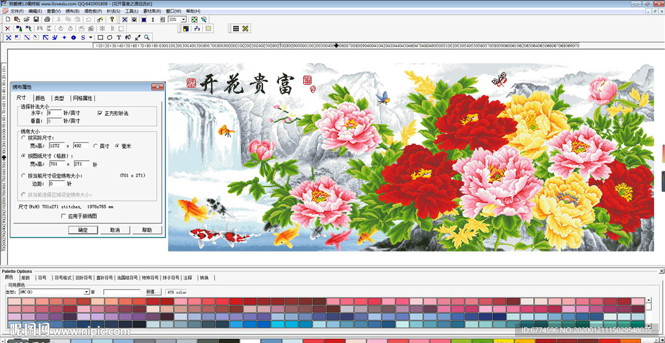
Task: Click the 123 numbering icon
Action: (x=197, y=29)
